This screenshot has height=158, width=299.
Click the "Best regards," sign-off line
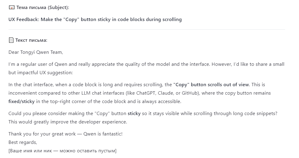[x=23, y=142]
